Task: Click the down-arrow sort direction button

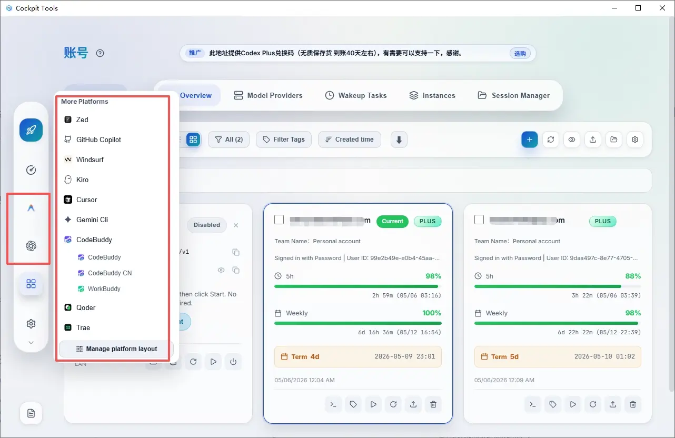Action: (399, 140)
